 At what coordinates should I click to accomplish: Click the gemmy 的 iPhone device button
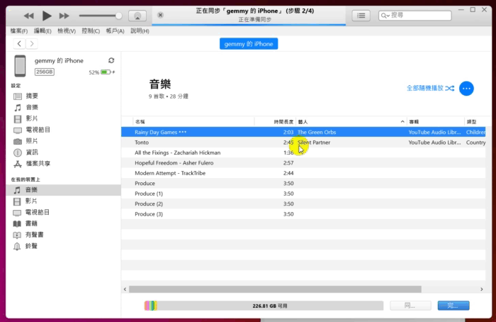click(x=249, y=44)
